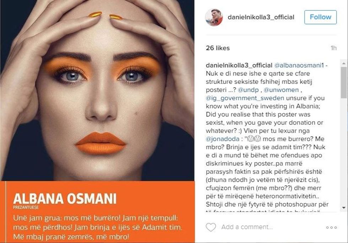Click the danielnikolla3_official profile avatar

click(x=214, y=17)
